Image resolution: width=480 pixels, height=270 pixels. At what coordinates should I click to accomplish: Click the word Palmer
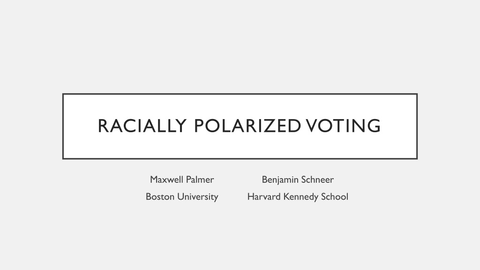pyautogui.click(x=200, y=180)
